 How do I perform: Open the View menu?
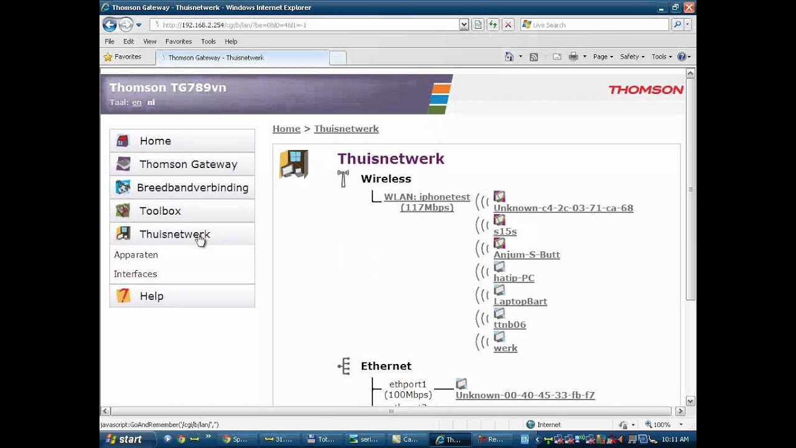point(150,41)
